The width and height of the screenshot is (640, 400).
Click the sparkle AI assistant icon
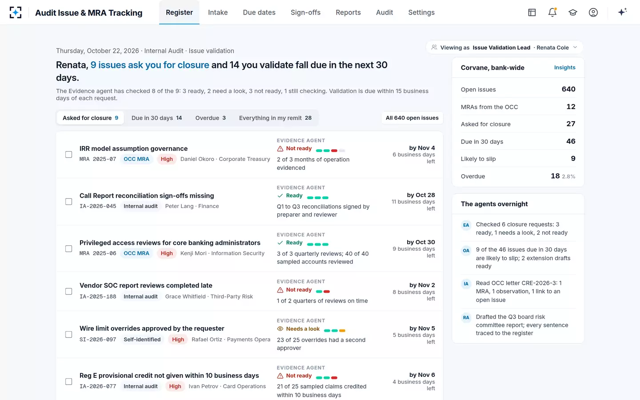pos(622,12)
